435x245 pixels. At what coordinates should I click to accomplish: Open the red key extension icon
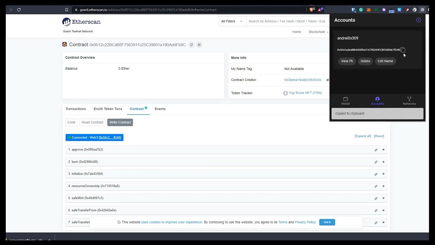407,10
